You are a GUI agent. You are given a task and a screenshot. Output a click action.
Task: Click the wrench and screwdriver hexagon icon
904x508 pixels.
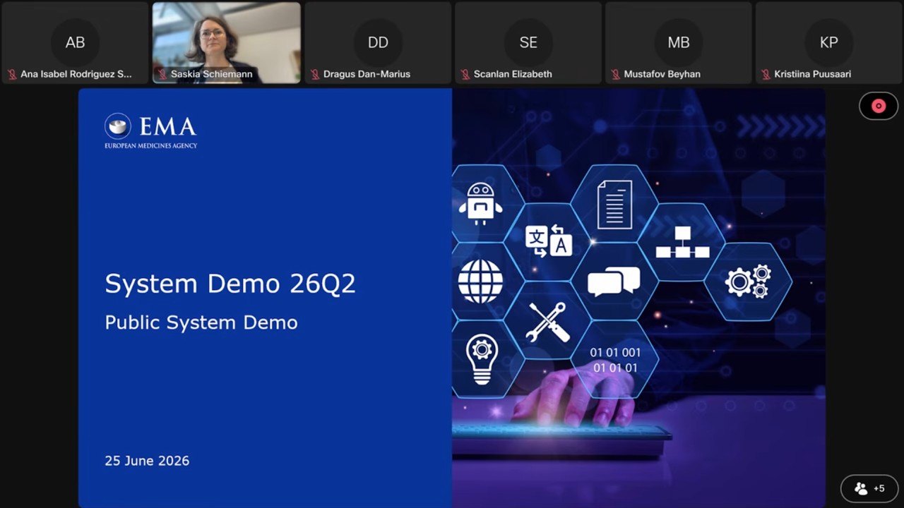click(x=548, y=321)
